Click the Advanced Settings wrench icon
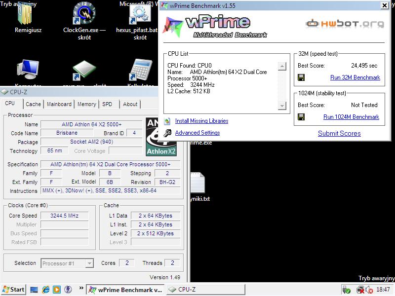This screenshot has width=395, height=296. tap(167, 133)
